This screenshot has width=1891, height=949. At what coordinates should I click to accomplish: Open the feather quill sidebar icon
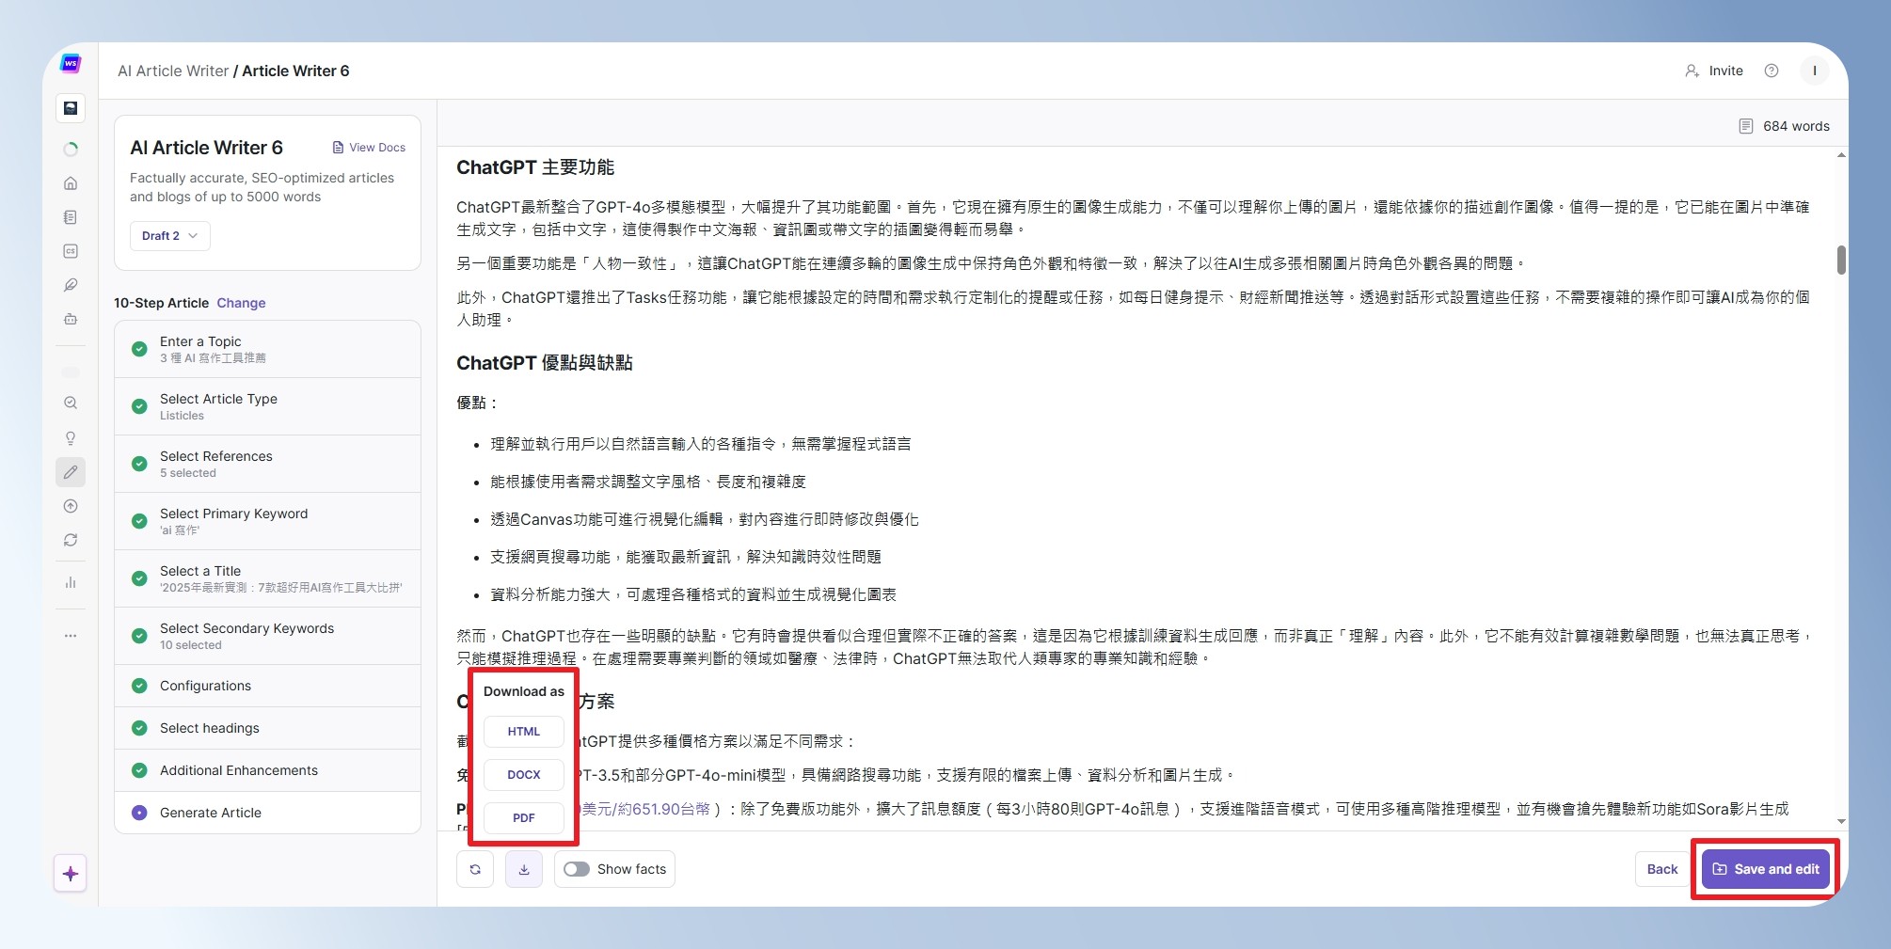[71, 285]
